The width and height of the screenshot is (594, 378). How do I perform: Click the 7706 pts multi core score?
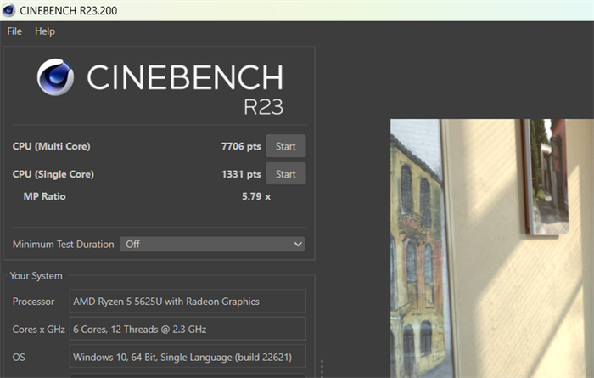point(240,146)
